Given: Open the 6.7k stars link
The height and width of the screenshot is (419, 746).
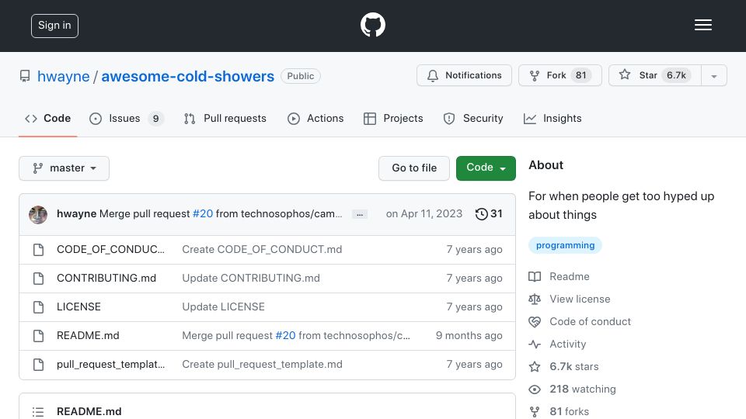Looking at the screenshot, I should click(564, 366).
